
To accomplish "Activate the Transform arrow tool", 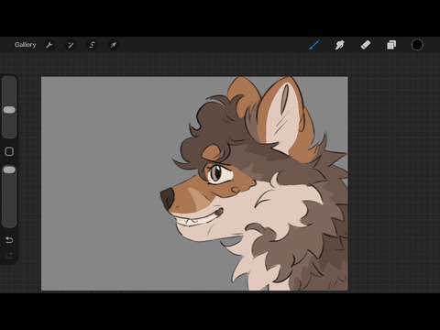I will [x=114, y=45].
